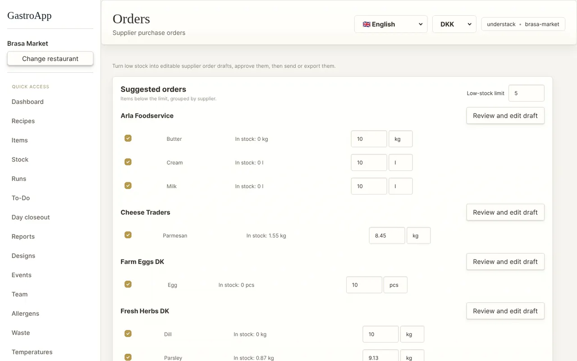The height and width of the screenshot is (361, 577).
Task: Click the Orders page title
Action: (131, 19)
